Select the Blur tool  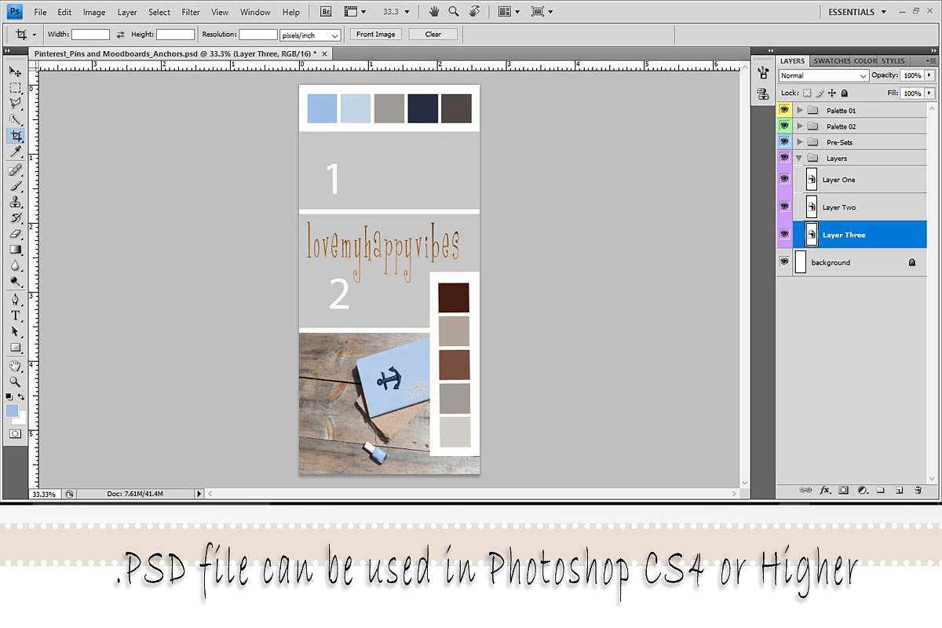tap(15, 265)
